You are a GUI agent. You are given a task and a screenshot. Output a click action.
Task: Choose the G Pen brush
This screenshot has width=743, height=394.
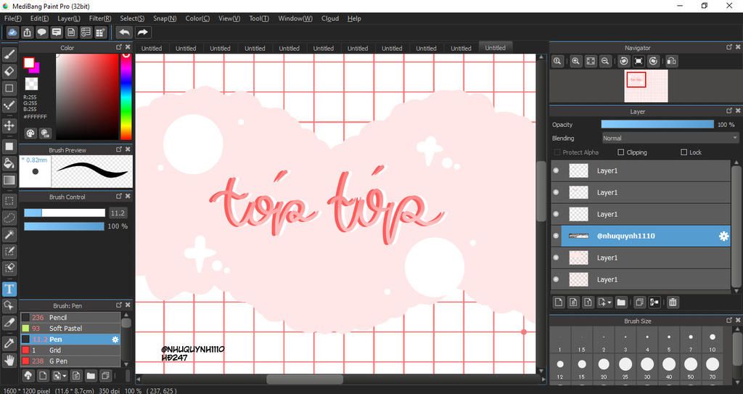pos(70,361)
